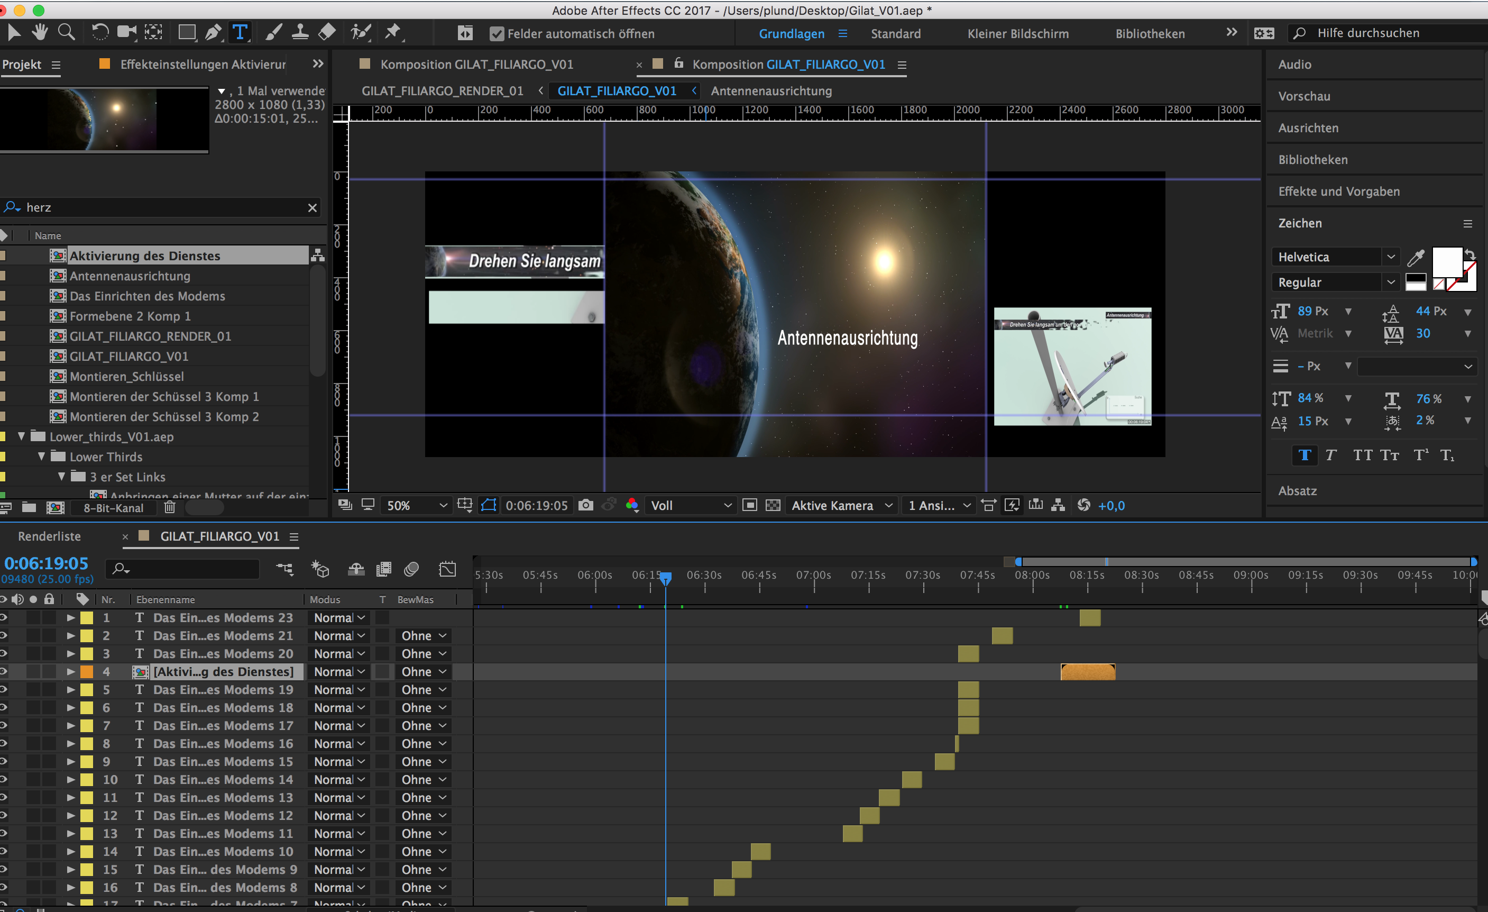Select the Pen tool
Viewport: 1488px width, 912px height.
tap(213, 32)
